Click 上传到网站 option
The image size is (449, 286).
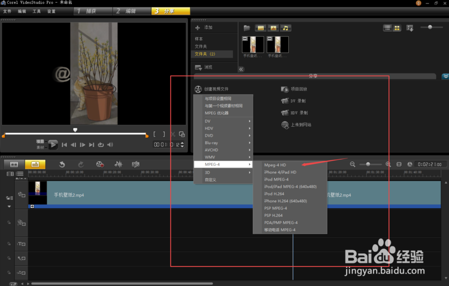click(296, 125)
